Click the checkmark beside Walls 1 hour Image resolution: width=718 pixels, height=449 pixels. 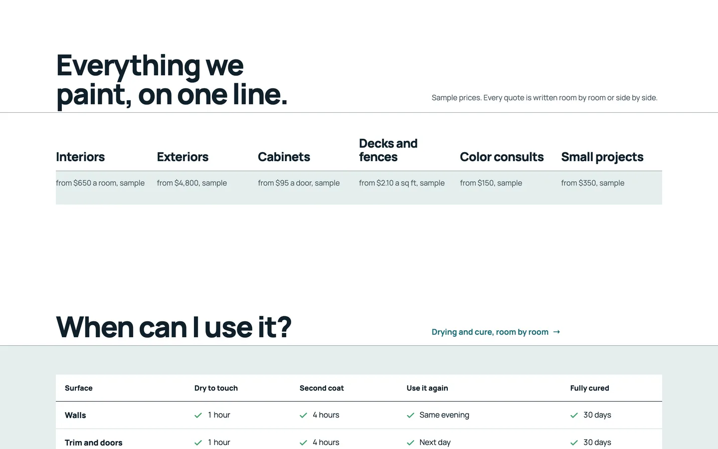coord(198,415)
